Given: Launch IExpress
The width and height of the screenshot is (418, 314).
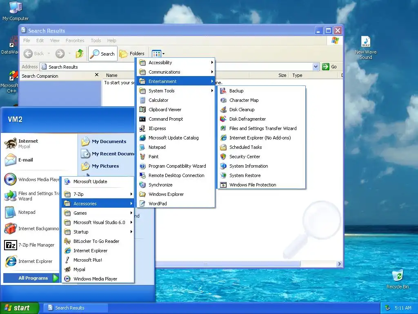Looking at the screenshot, I should click(x=176, y=128).
